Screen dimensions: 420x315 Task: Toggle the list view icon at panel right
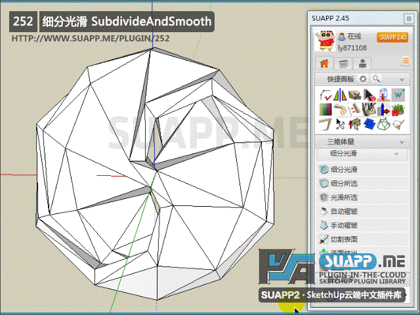coord(405,62)
